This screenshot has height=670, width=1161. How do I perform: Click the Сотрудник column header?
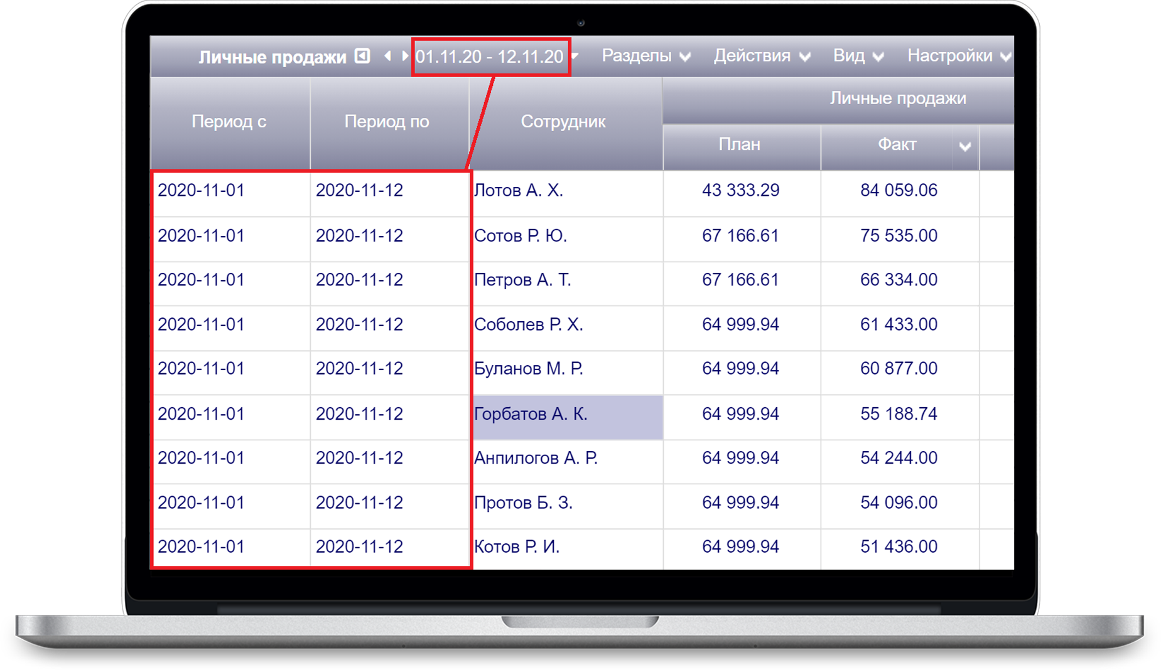(563, 122)
